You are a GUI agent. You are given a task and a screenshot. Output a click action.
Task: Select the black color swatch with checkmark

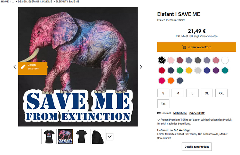tap(161, 60)
